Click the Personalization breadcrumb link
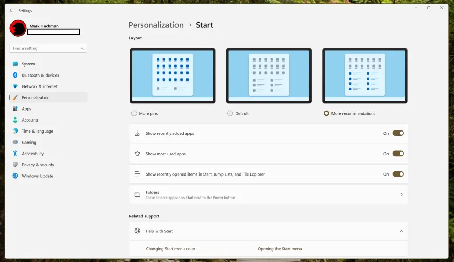The width and height of the screenshot is (454, 262). point(156,25)
